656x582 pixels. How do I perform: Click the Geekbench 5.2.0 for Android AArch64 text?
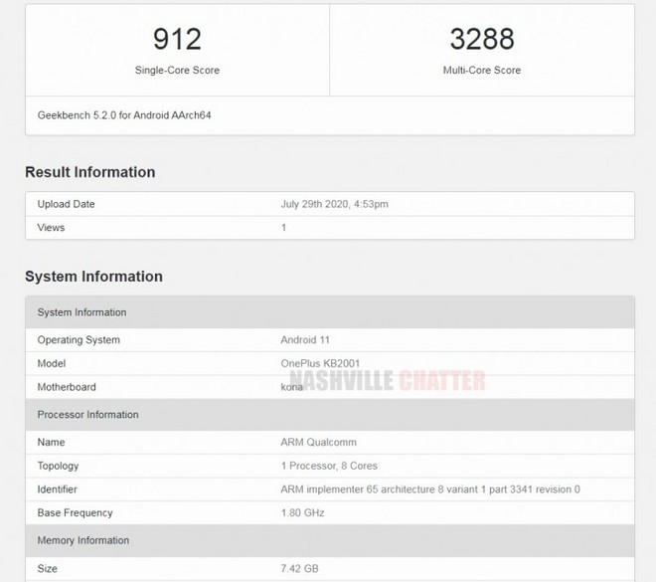(124, 115)
